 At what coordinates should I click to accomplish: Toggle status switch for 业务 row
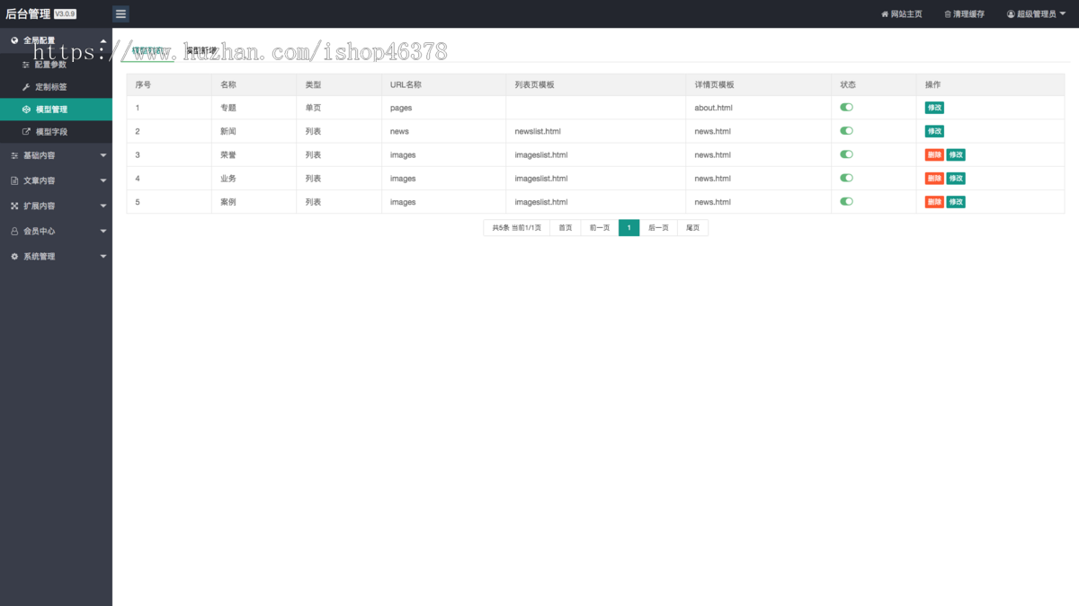coord(846,177)
